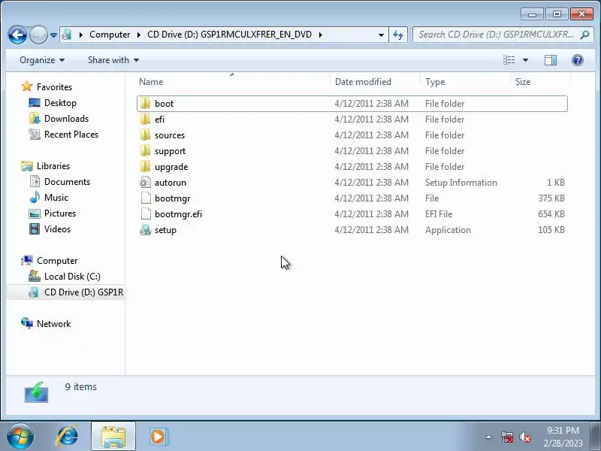Click CD Drive (D:) breadcrumb segment

pyautogui.click(x=229, y=35)
